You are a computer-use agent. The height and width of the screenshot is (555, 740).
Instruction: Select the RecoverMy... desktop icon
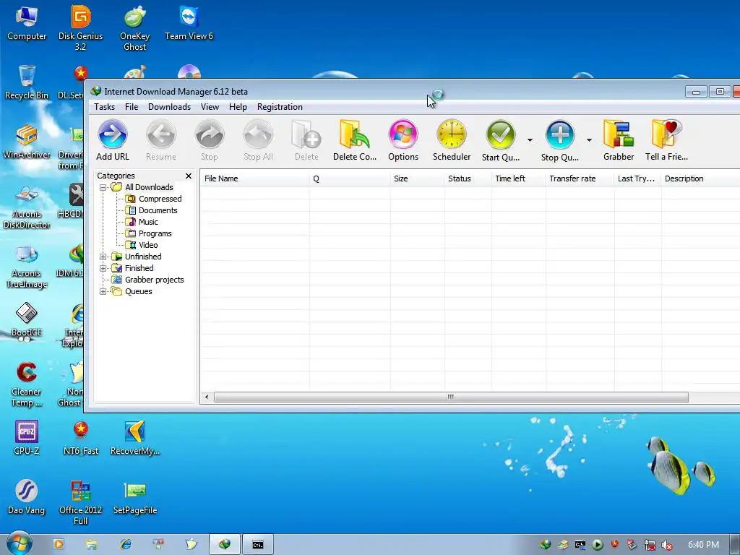(x=135, y=438)
